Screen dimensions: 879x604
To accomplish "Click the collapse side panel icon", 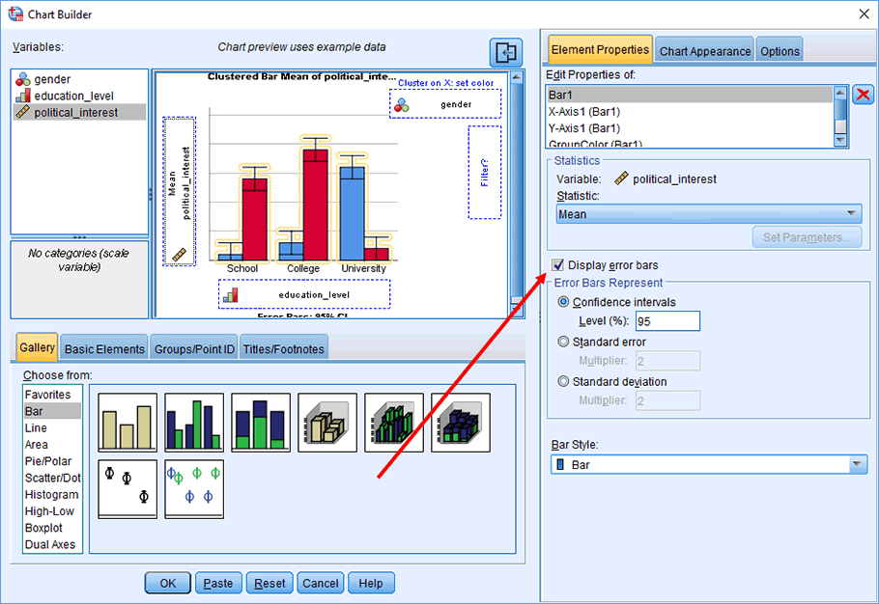I will (505, 53).
